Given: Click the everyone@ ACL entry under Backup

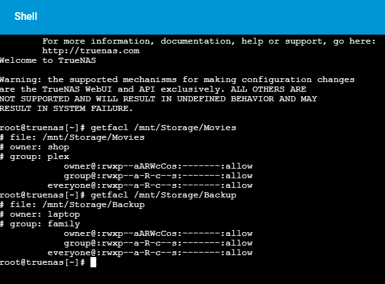Looking at the screenshot, I should coord(150,253).
